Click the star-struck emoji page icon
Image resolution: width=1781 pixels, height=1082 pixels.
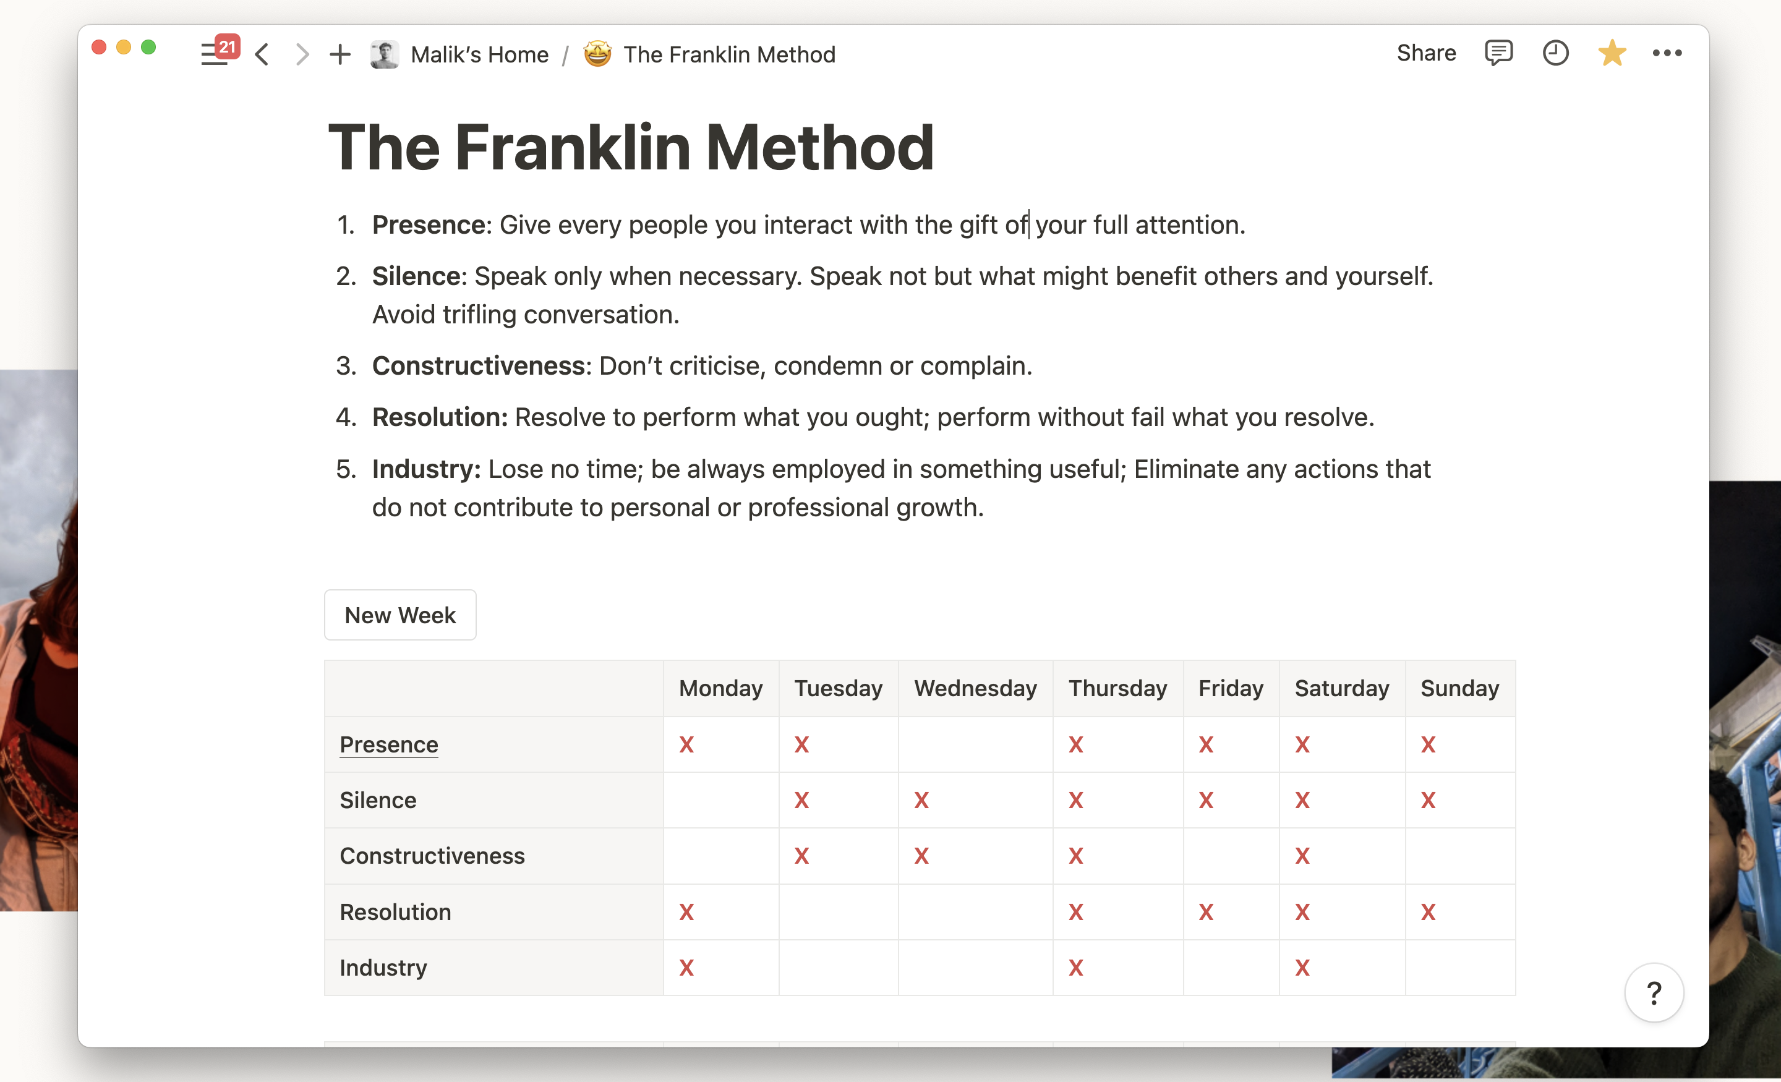click(598, 54)
